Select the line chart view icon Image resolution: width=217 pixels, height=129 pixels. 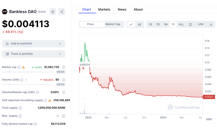click(131, 25)
